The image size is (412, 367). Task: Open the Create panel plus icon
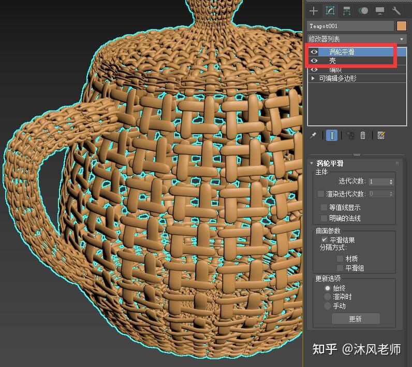click(x=314, y=11)
